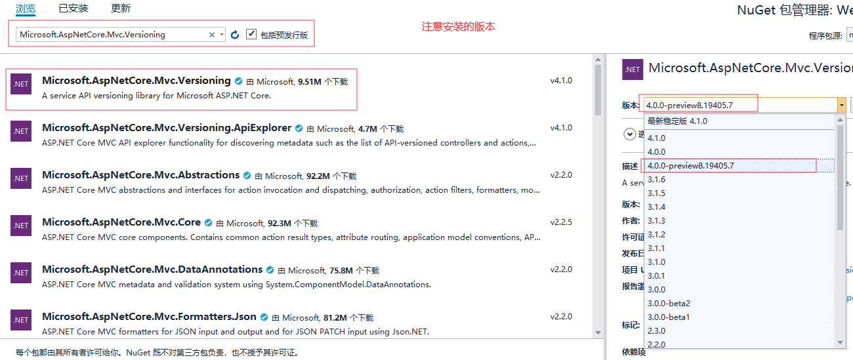
Task: Click the Versioning.ApiExplorer package .NET icon
Action: [x=21, y=131]
